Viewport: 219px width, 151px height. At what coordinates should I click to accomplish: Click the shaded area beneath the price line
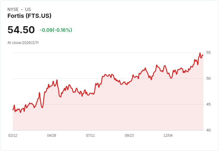(119, 113)
